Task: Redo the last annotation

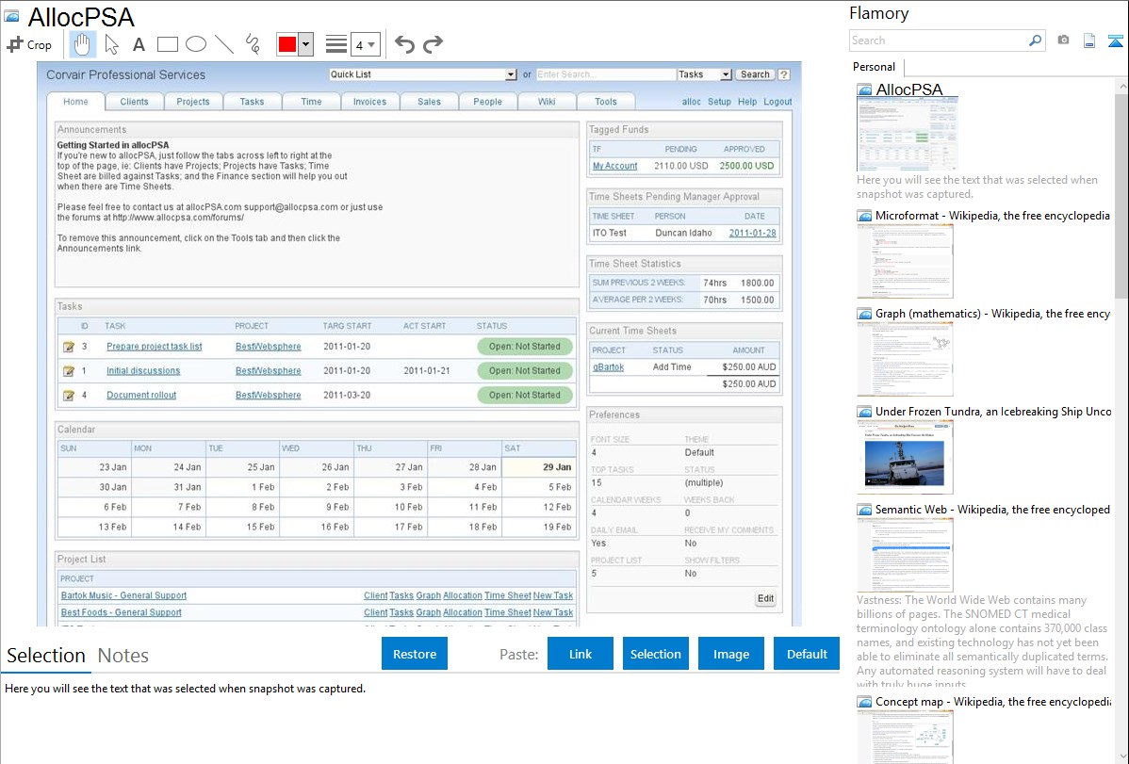Action: coord(433,44)
